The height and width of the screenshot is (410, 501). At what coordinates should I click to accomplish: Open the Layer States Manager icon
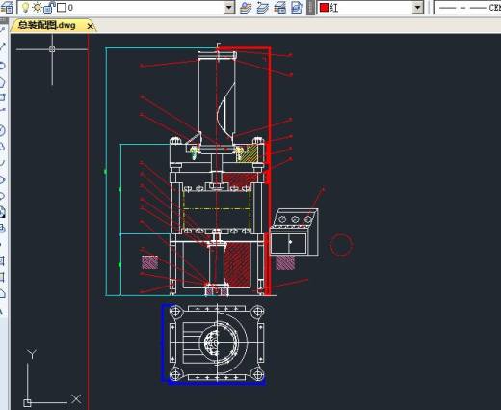click(280, 8)
